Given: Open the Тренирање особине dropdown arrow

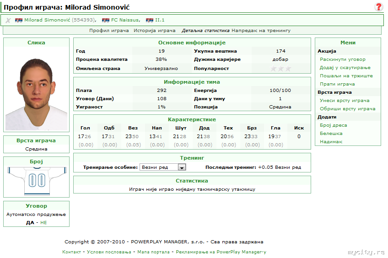Looking at the screenshot, I should (182, 167).
